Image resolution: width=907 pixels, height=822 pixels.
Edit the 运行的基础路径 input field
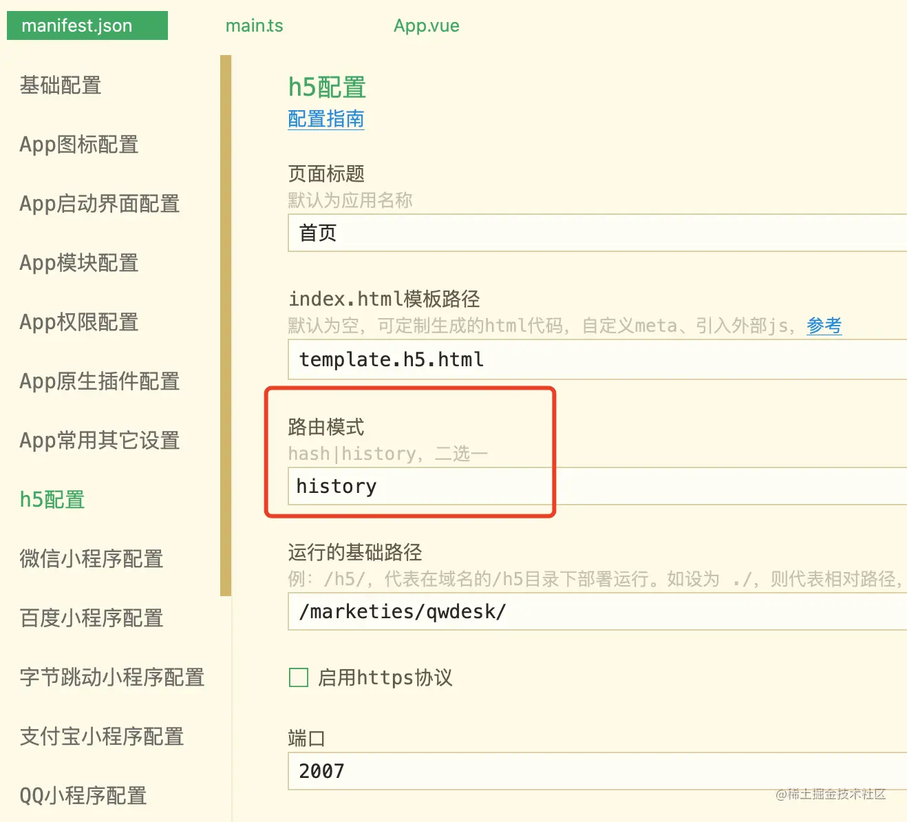597,611
